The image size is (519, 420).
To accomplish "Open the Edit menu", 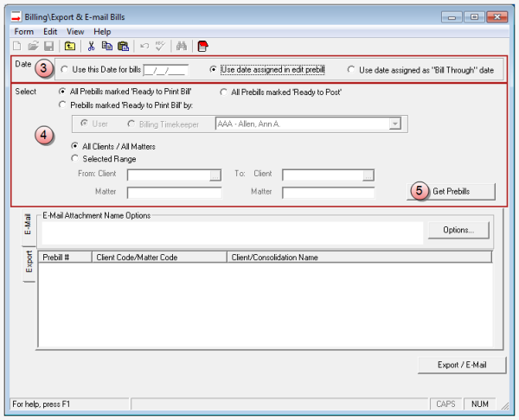I will pos(50,32).
